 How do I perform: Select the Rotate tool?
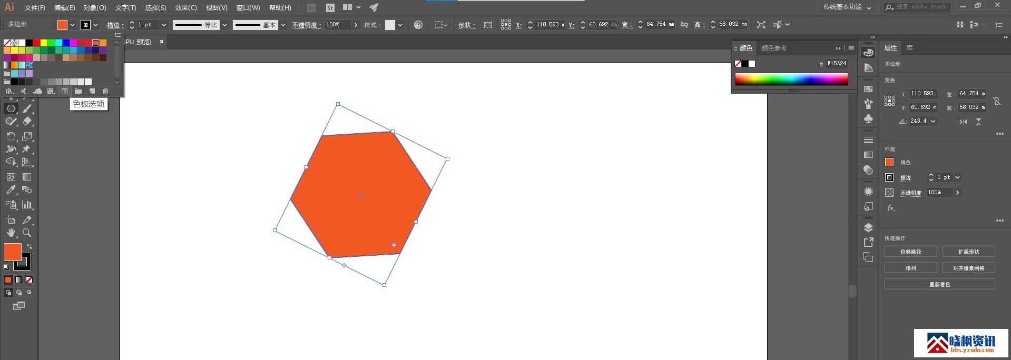tap(11, 136)
